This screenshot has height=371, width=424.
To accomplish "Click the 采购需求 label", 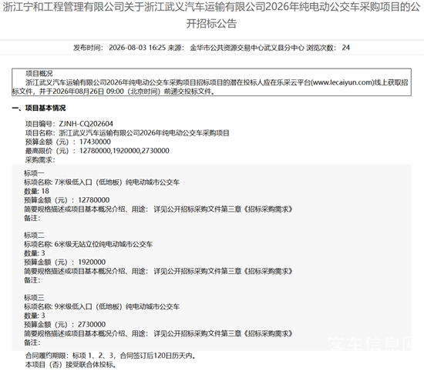I will 40,160.
